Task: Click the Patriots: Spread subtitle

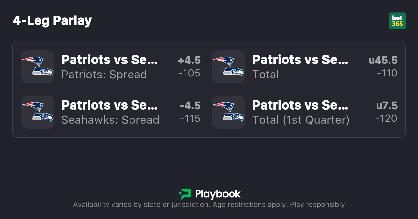Action: [104, 75]
